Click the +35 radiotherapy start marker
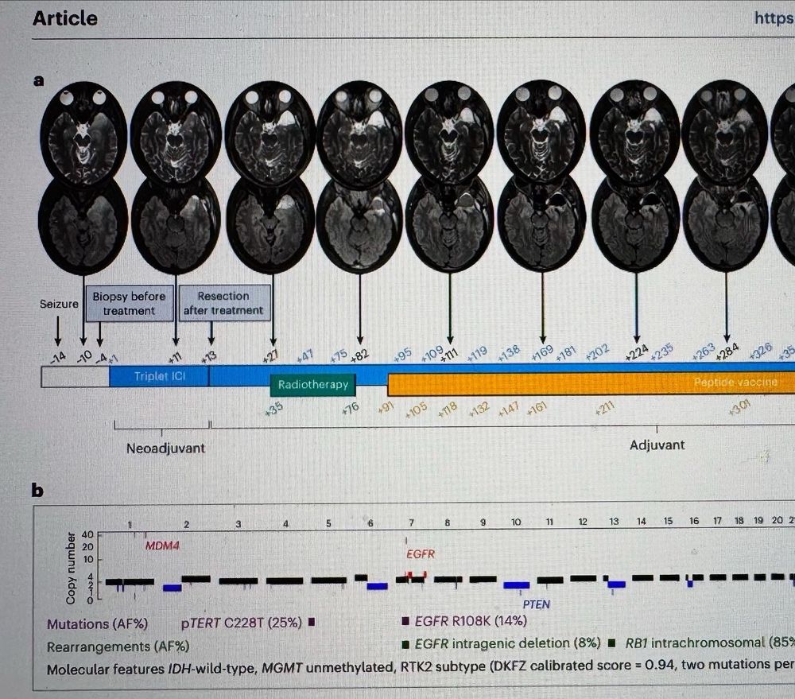Viewport: 795px width, 699px height. click(273, 409)
